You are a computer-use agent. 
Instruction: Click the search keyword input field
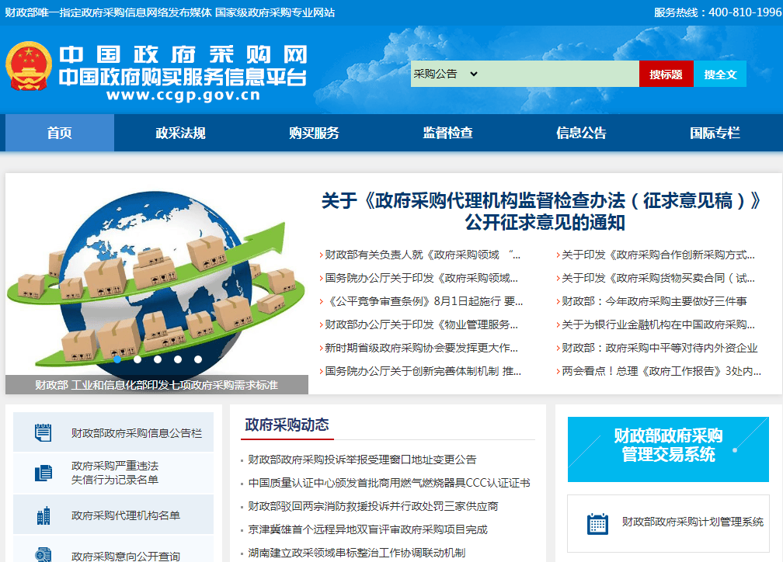click(559, 74)
